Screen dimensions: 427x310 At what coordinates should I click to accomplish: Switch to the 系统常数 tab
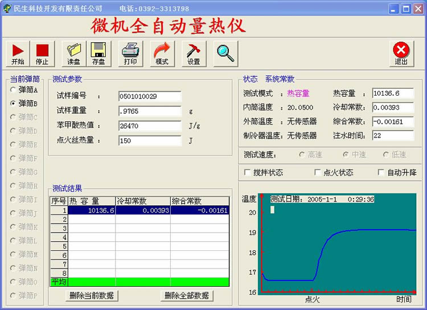click(280, 79)
